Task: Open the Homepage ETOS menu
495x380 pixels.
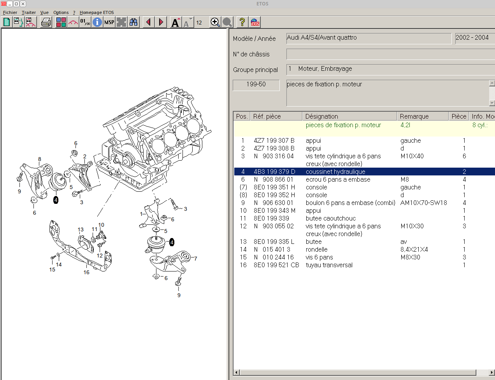Action: click(97, 12)
